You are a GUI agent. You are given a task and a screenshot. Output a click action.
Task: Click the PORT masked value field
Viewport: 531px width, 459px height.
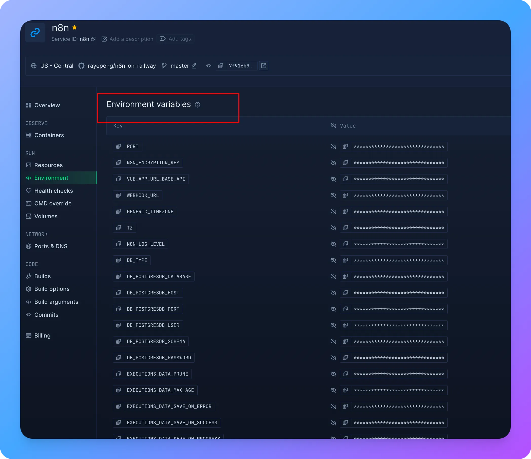point(399,147)
